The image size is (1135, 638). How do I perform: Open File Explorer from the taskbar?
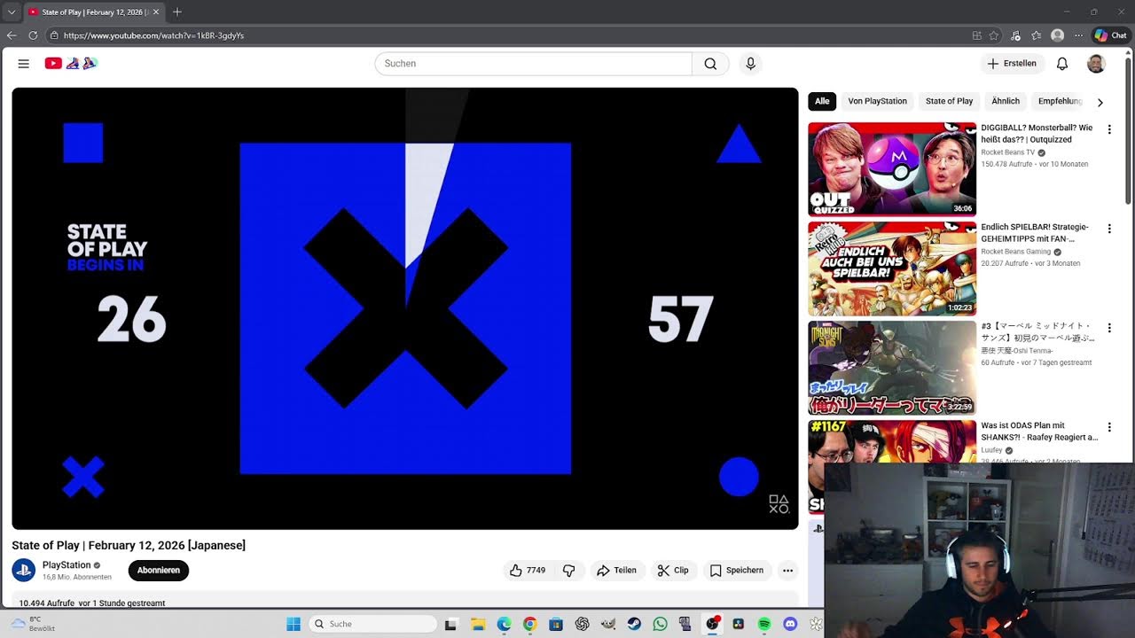point(477,624)
